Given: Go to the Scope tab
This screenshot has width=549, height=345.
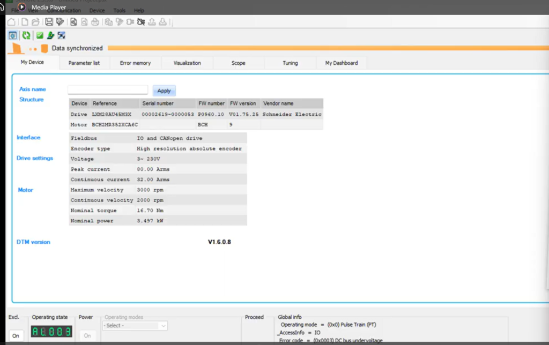Looking at the screenshot, I should coord(239,63).
